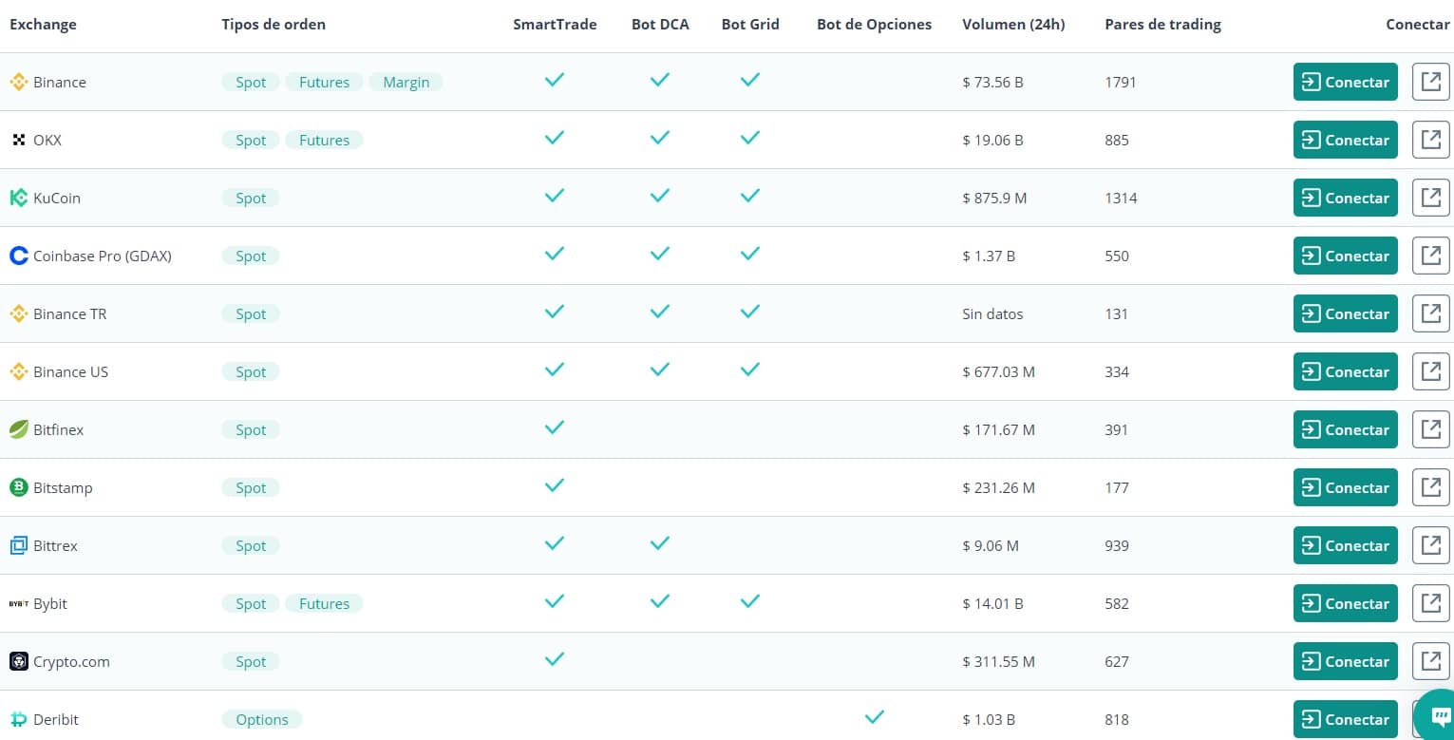The width and height of the screenshot is (1454, 740).
Task: Open external link icon for KuCoin row
Action: click(x=1430, y=198)
